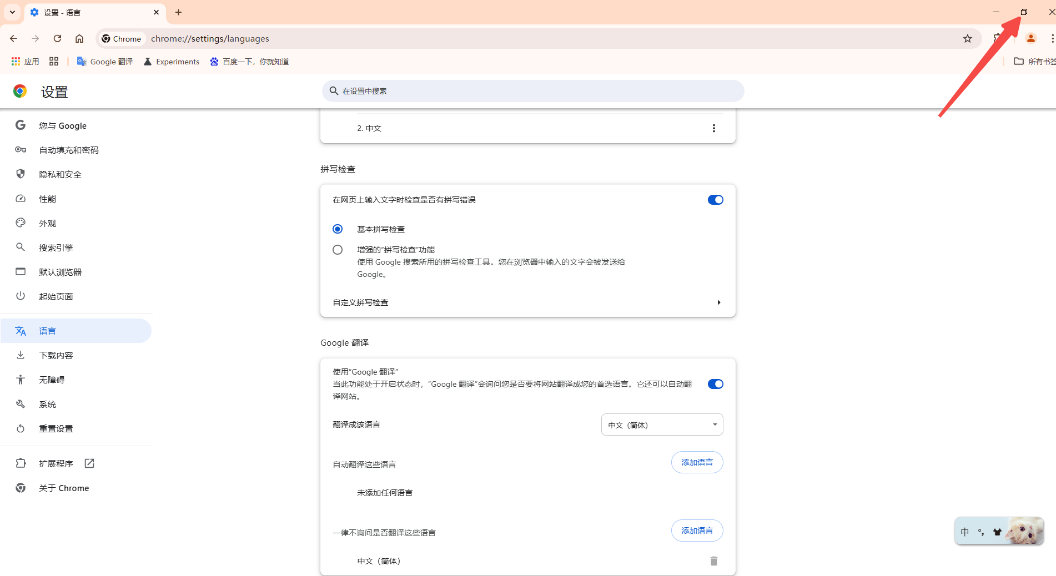Image resolution: width=1056 pixels, height=576 pixels.
Task: Open the 百度一下，你就知道 bookmark
Action: tap(249, 62)
